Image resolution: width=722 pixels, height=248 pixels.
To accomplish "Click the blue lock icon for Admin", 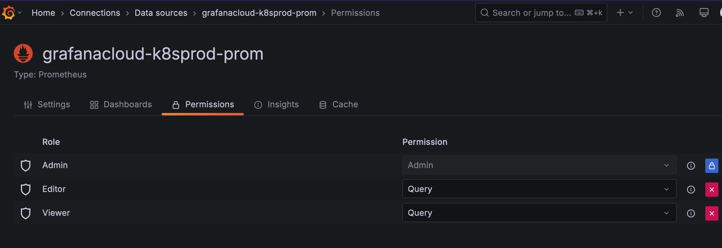I will pos(712,166).
